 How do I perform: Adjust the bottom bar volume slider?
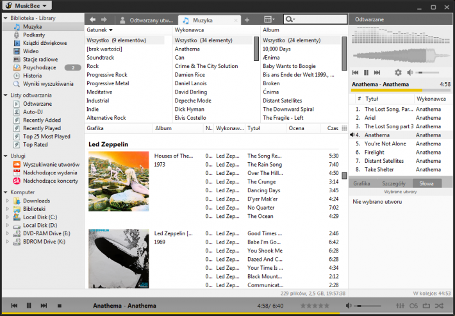[367, 306]
